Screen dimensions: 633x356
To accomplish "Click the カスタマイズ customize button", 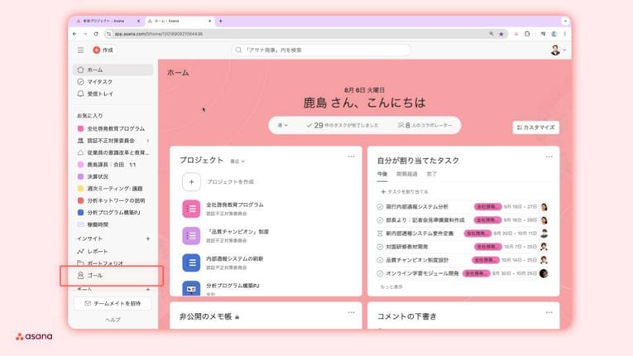I will 535,127.
